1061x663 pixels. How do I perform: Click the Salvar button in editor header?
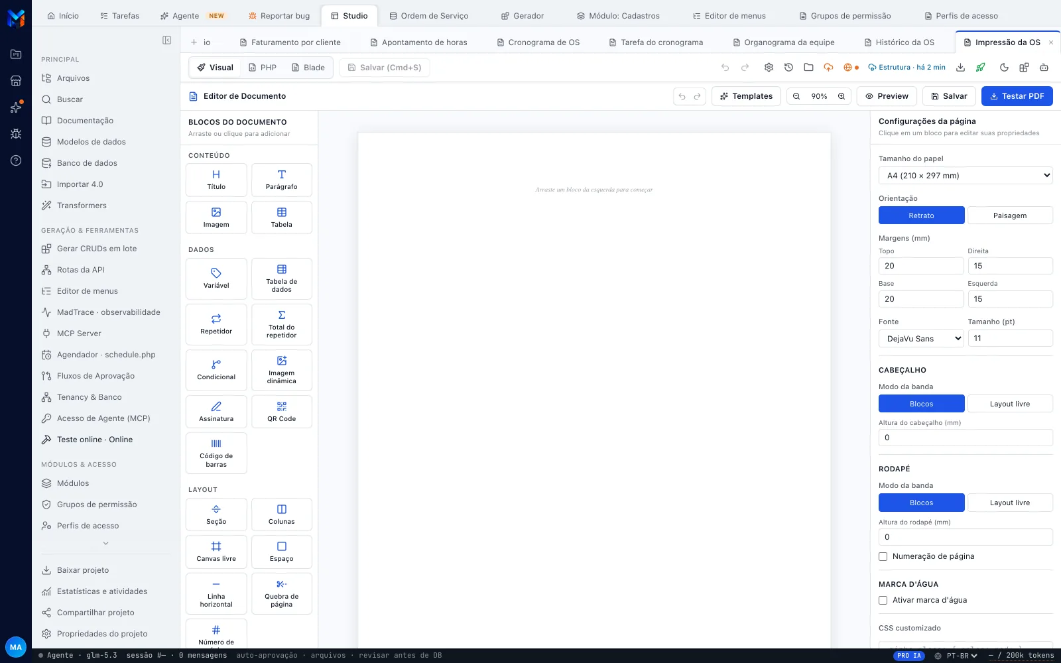[949, 96]
